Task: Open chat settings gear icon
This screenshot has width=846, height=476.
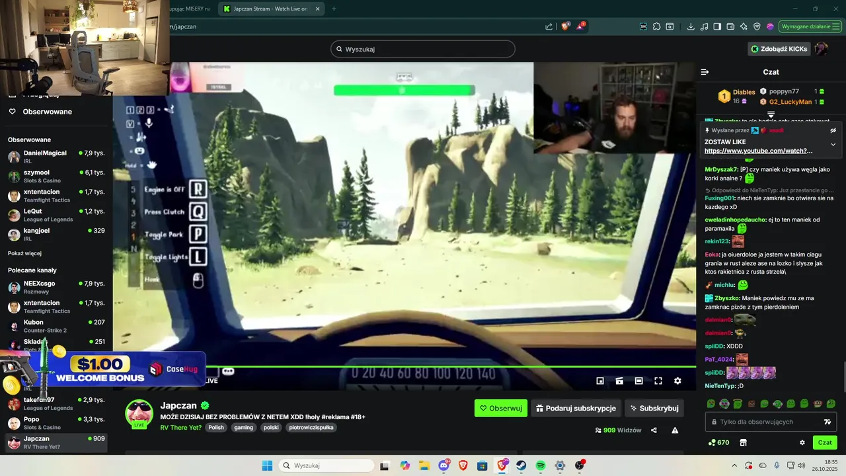Action: pos(802,442)
